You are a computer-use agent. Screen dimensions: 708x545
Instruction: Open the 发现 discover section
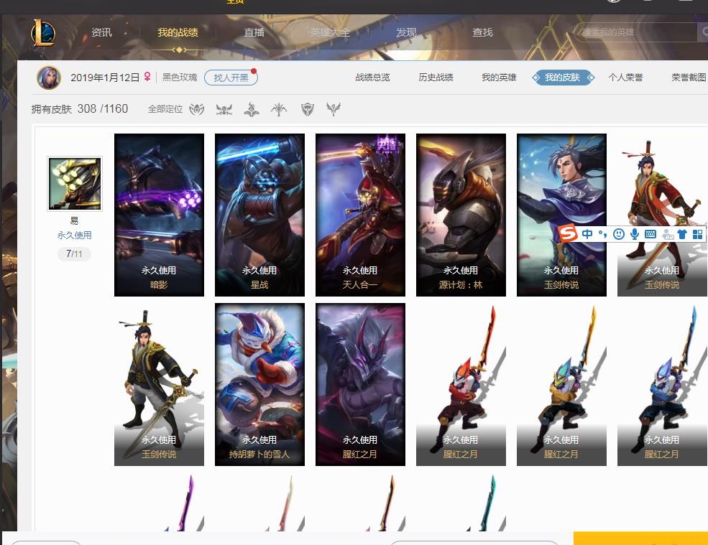(x=406, y=32)
